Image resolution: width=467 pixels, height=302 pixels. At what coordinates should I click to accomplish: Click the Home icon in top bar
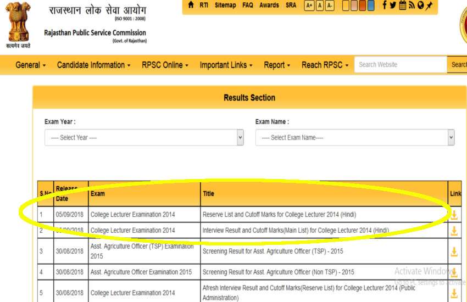[191, 5]
